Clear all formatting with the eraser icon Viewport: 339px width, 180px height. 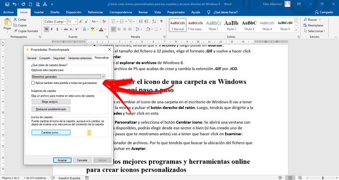point(104,22)
